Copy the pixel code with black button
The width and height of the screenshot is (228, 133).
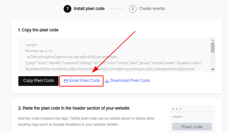(x=39, y=81)
